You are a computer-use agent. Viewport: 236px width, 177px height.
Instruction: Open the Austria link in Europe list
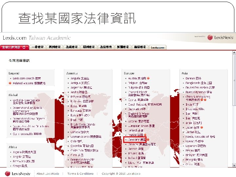[x=137, y=78]
